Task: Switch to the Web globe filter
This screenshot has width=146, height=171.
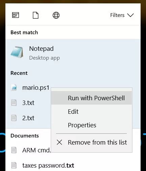Action: (x=56, y=15)
